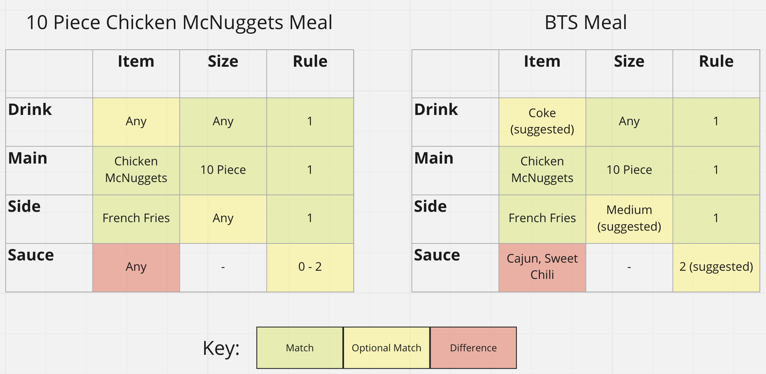The width and height of the screenshot is (766, 374).
Task: Select the "Coke (suggested)" cell
Action: click(x=542, y=121)
